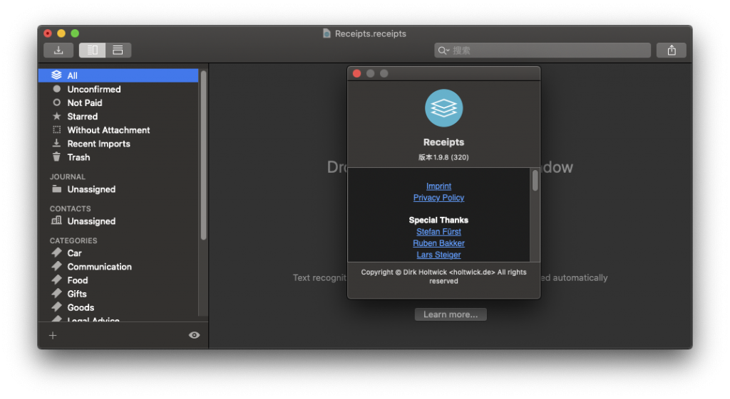The width and height of the screenshot is (730, 399).
Task: Select Goods category label
Action: coord(81,307)
